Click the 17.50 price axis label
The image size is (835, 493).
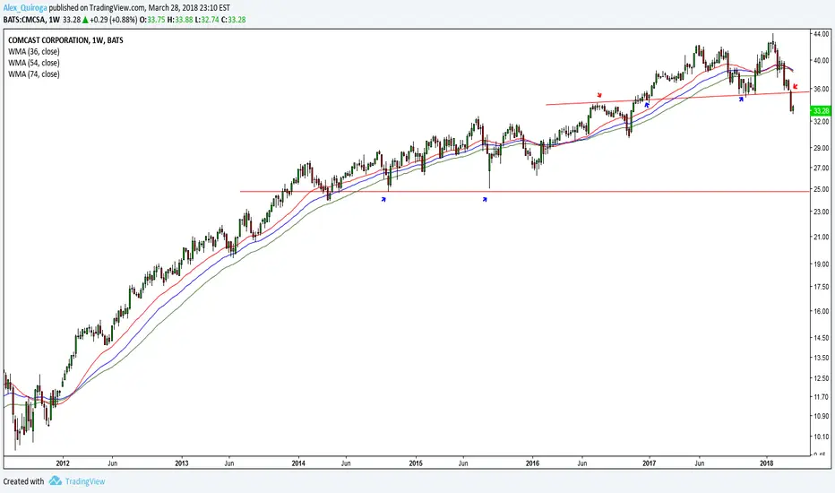coord(821,287)
